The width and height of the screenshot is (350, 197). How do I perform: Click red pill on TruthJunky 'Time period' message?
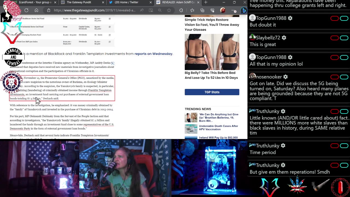click(x=334, y=146)
